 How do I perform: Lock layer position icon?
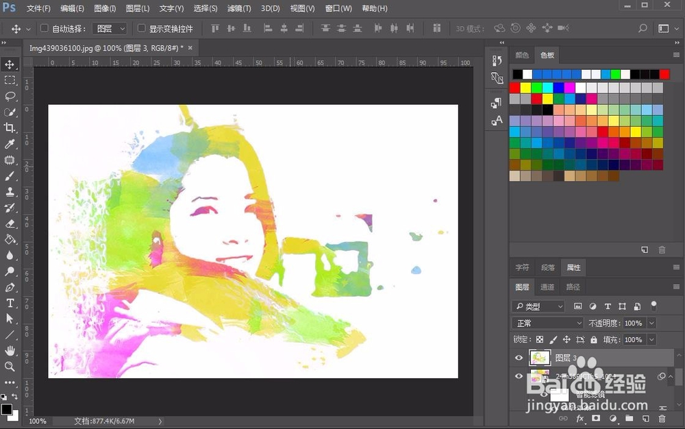[566, 339]
